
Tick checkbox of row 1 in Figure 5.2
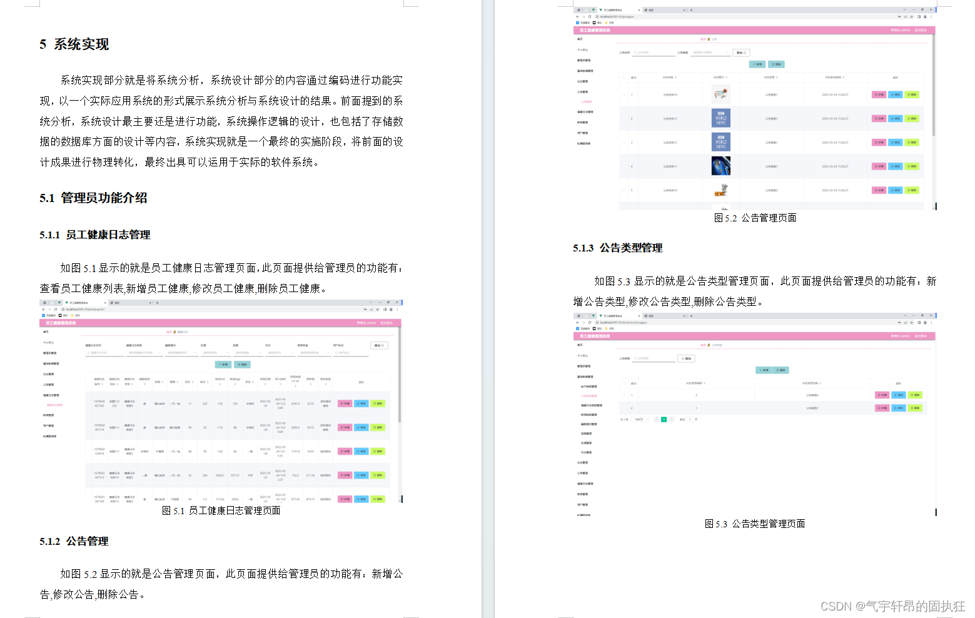[624, 94]
